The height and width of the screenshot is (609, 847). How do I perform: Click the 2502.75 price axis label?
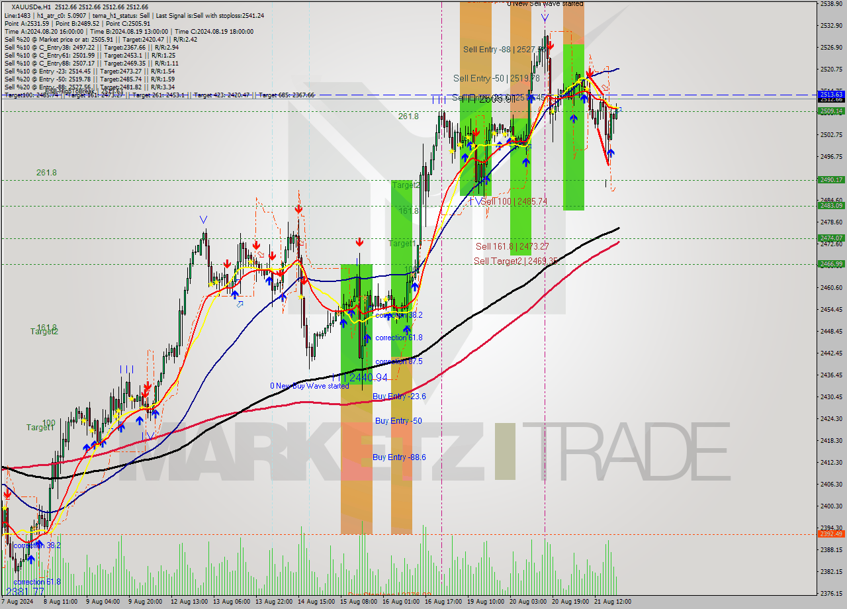click(831, 134)
